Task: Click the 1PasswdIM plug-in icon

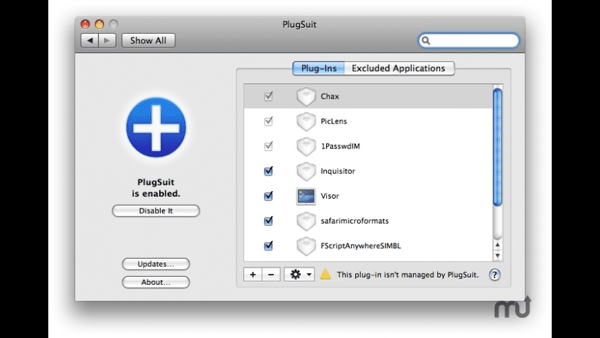Action: (x=306, y=146)
